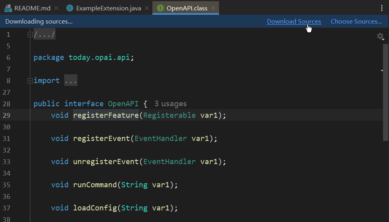Screen dimensions: 389x222
Task: Click String type in runCommand line
Action: point(134,185)
